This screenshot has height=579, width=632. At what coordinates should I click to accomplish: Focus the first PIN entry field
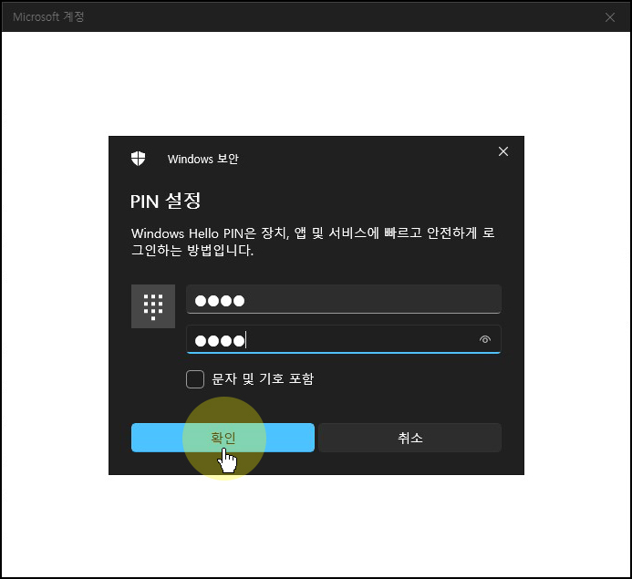tap(344, 299)
